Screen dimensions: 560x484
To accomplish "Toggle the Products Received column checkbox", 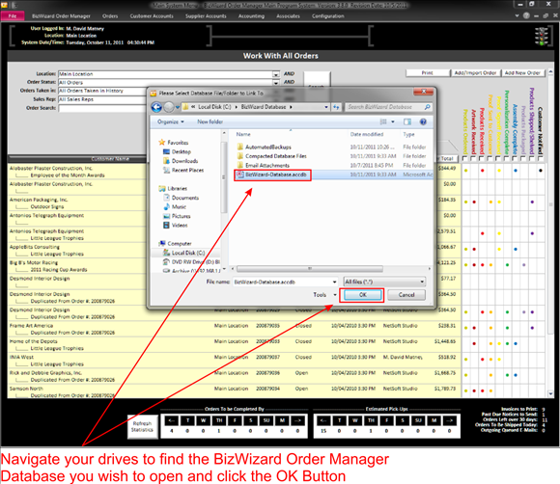I will point(482,158).
